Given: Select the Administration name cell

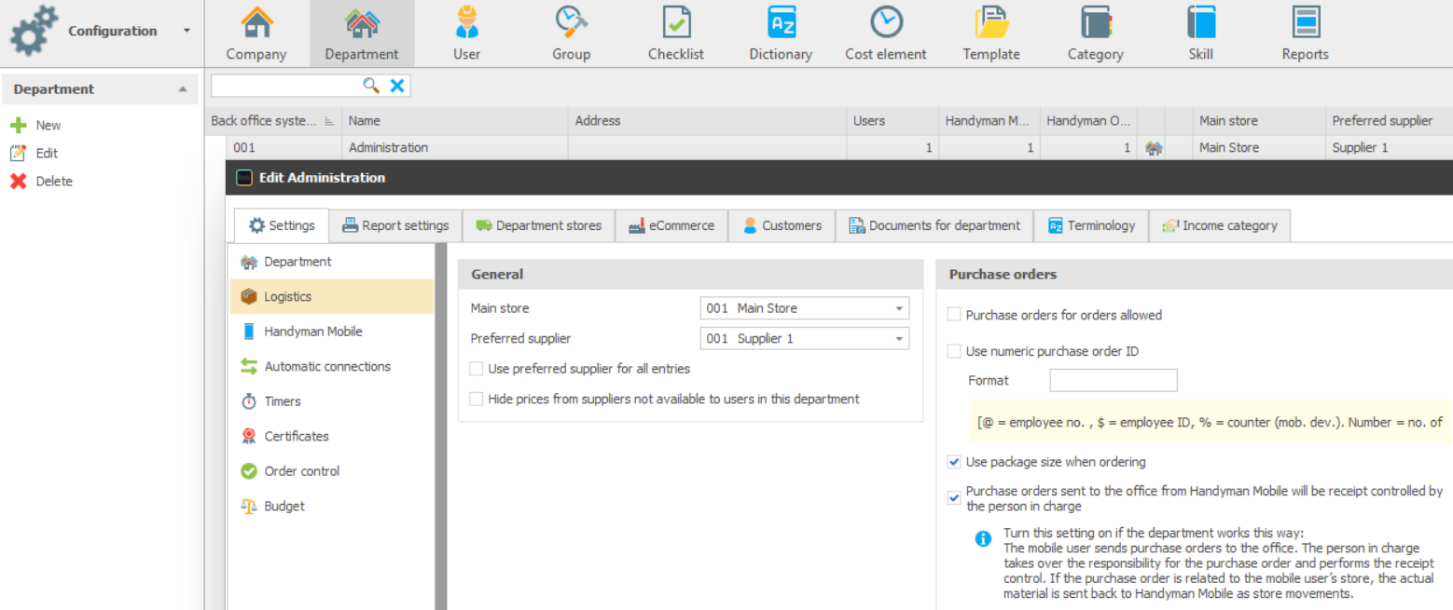Looking at the screenshot, I should [x=455, y=147].
